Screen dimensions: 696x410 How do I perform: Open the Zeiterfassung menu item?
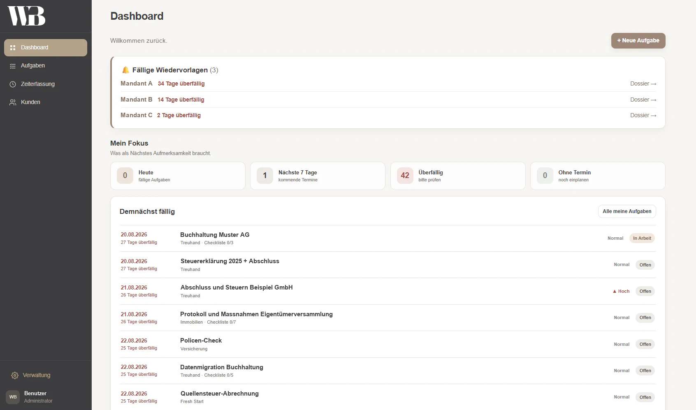(46, 84)
